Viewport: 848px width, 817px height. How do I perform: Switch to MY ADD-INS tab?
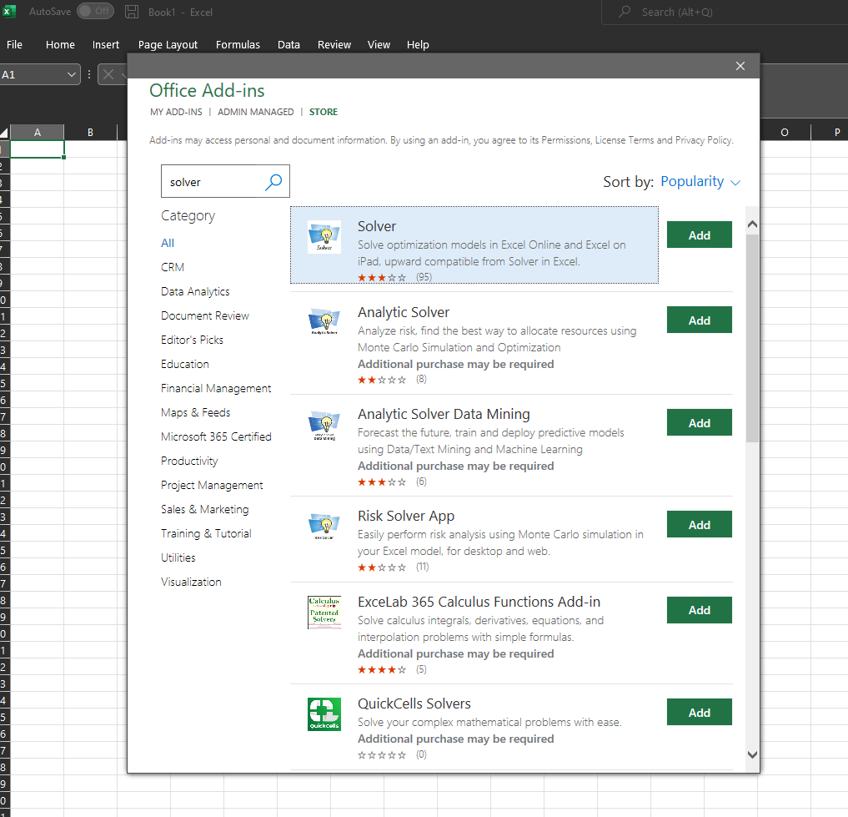coord(176,112)
